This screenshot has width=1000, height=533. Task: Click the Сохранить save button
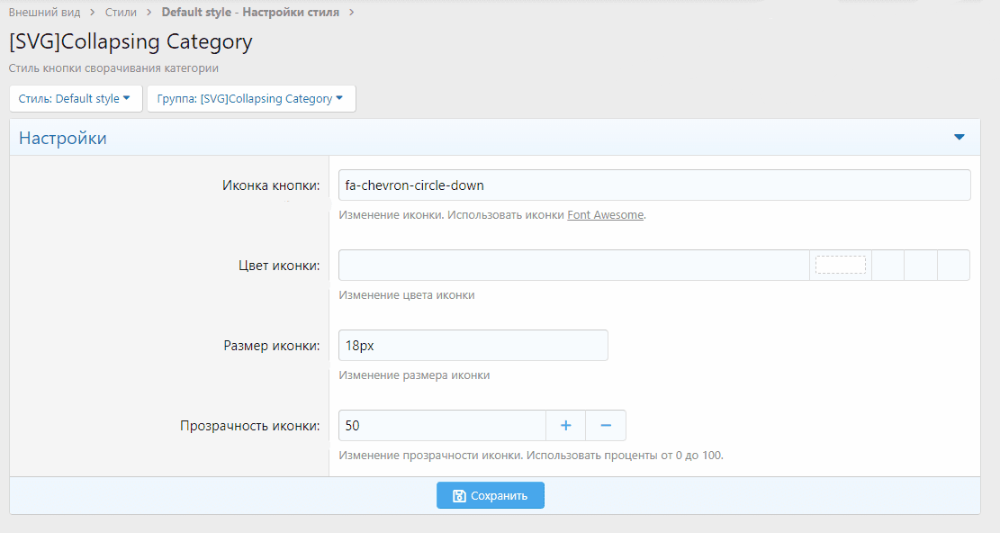(491, 495)
